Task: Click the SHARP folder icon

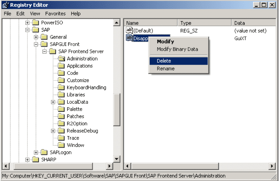Action: 36,160
